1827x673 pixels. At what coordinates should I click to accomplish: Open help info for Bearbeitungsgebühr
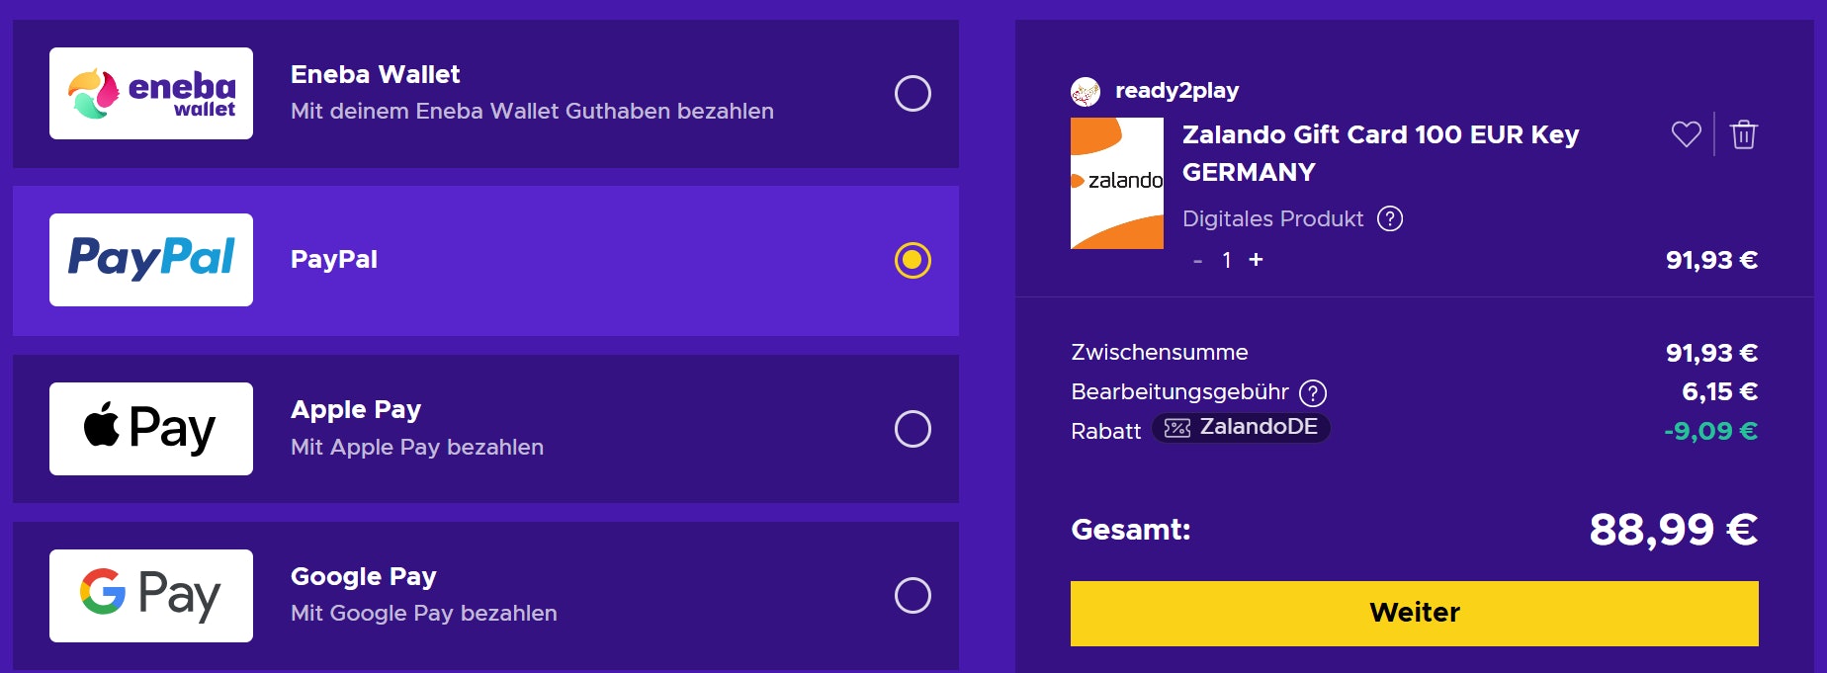tap(1314, 392)
